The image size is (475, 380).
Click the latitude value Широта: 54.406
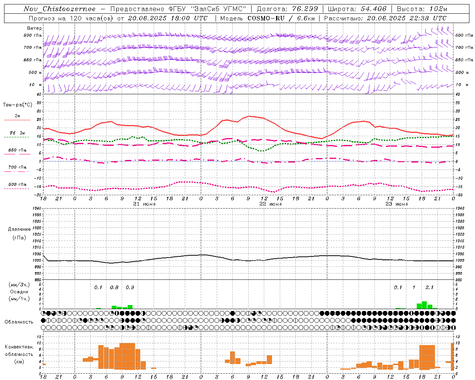point(357,9)
